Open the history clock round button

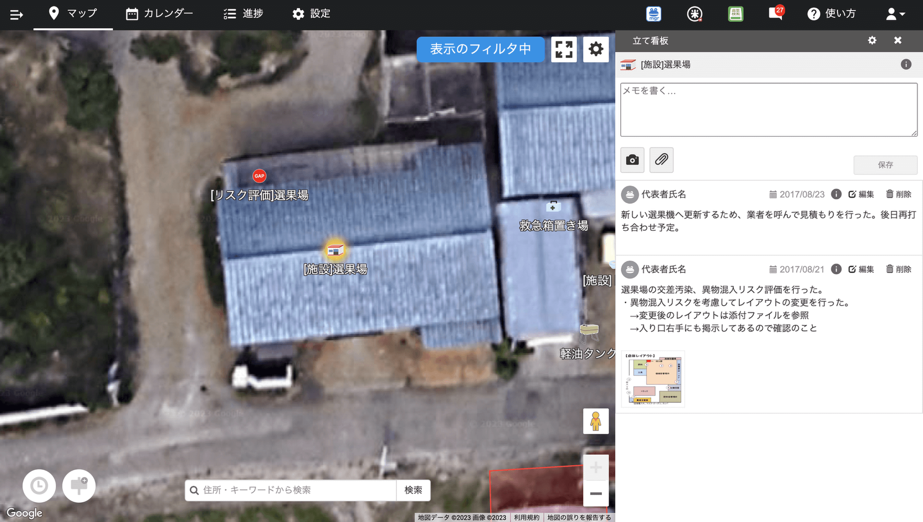tap(39, 486)
